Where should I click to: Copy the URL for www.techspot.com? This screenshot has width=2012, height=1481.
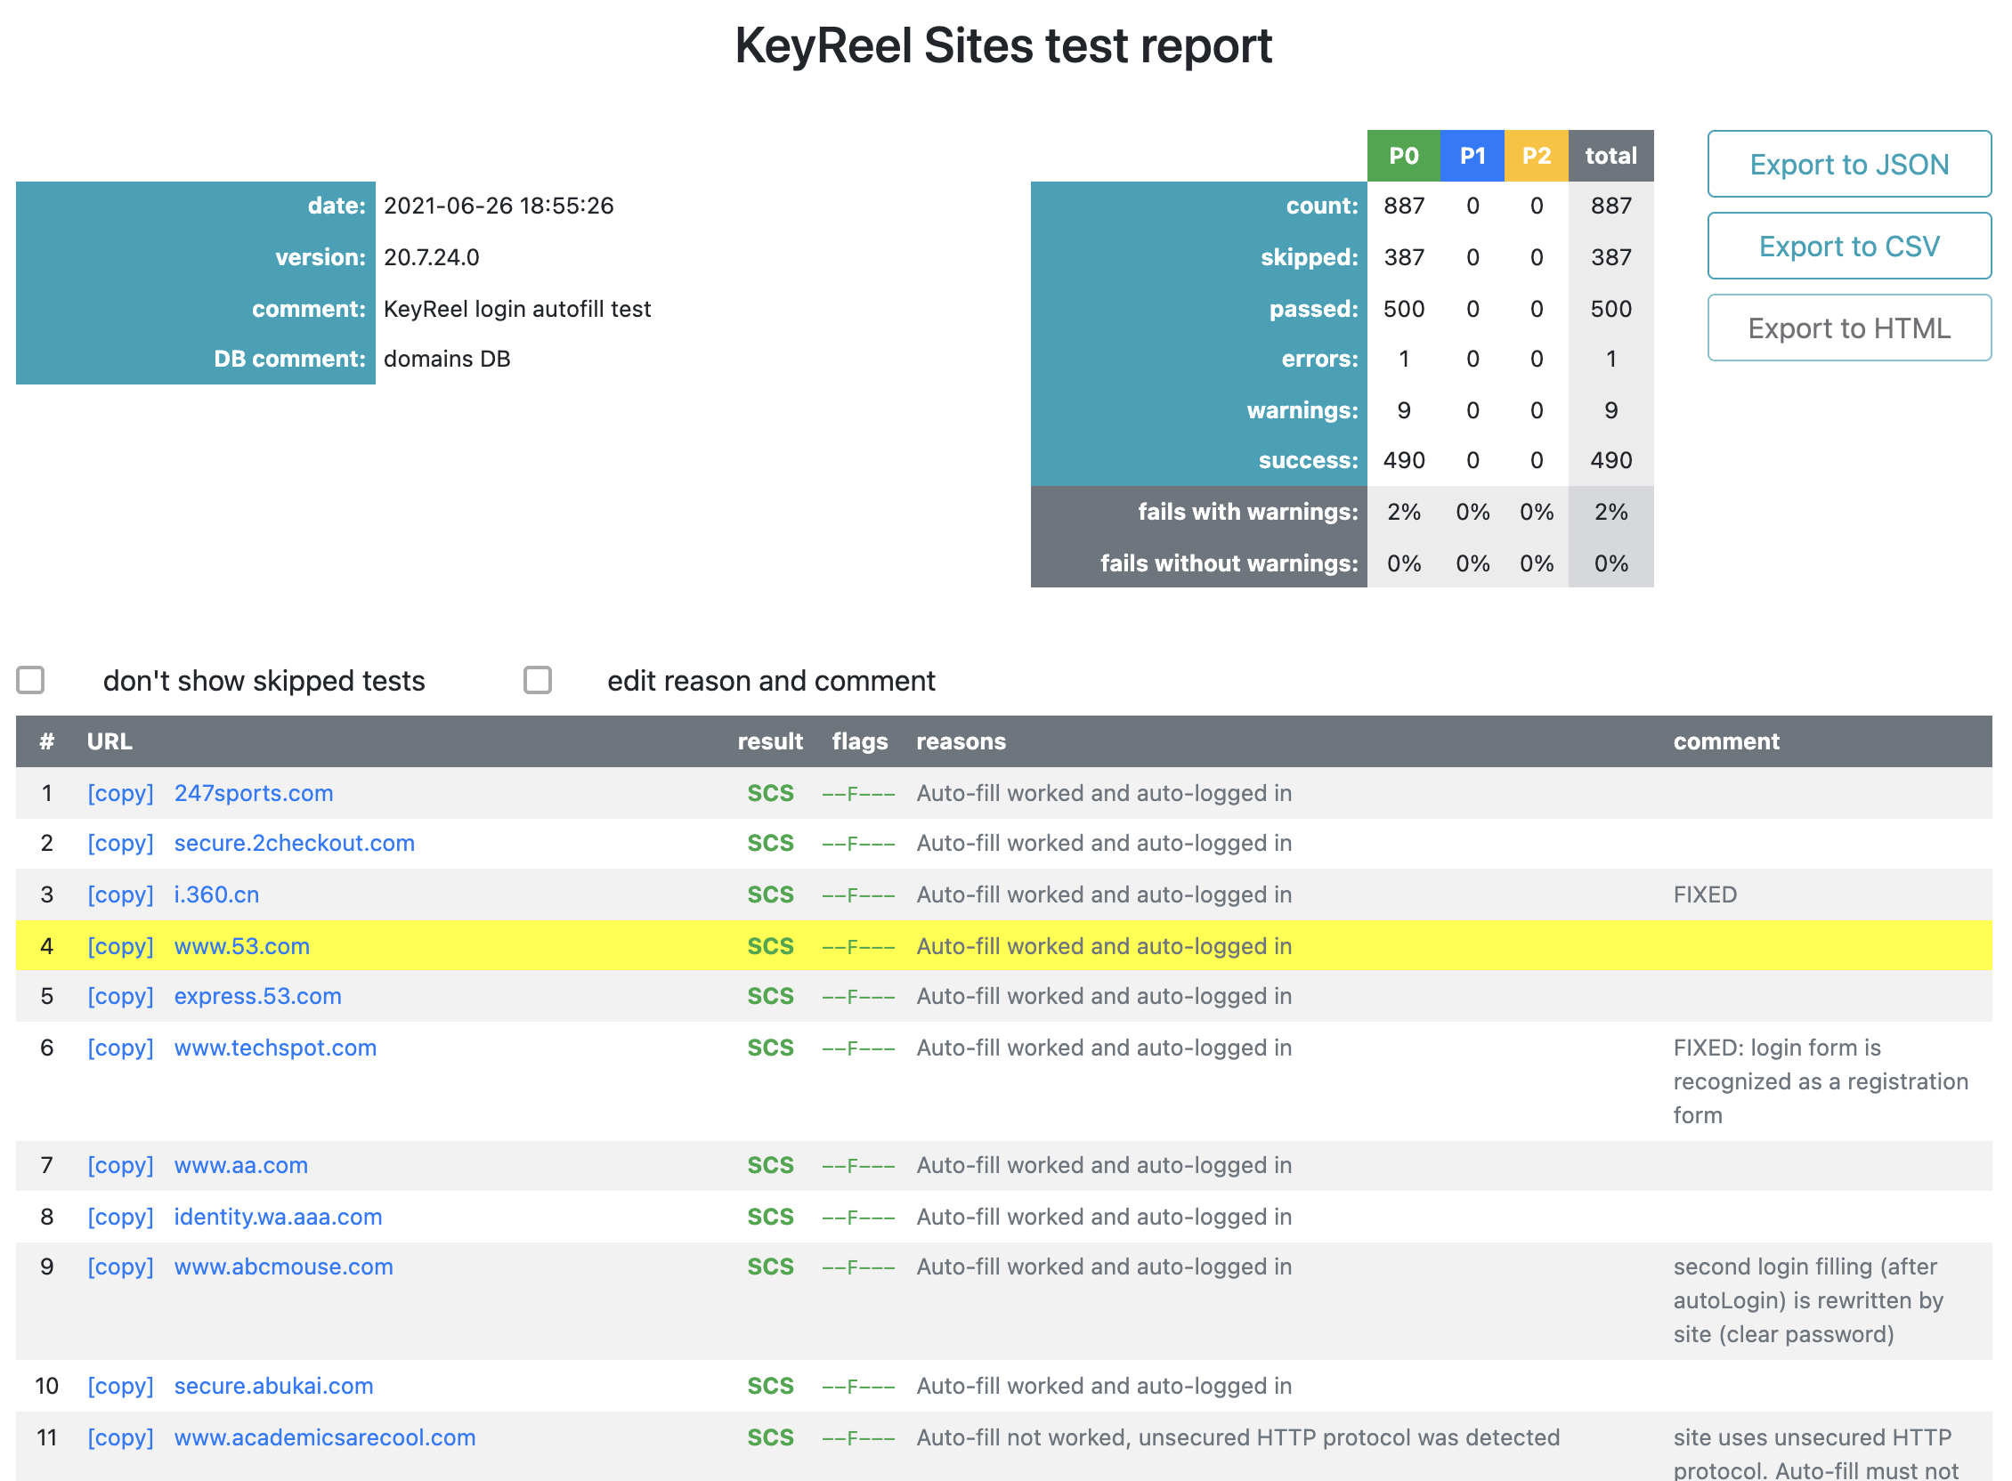(x=120, y=1048)
